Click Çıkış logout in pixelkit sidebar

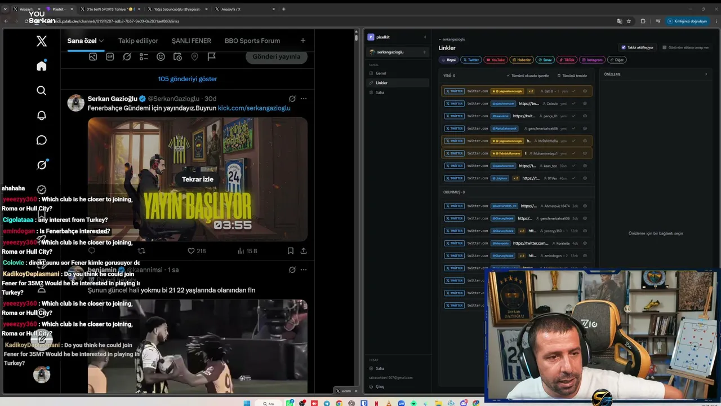(x=380, y=387)
